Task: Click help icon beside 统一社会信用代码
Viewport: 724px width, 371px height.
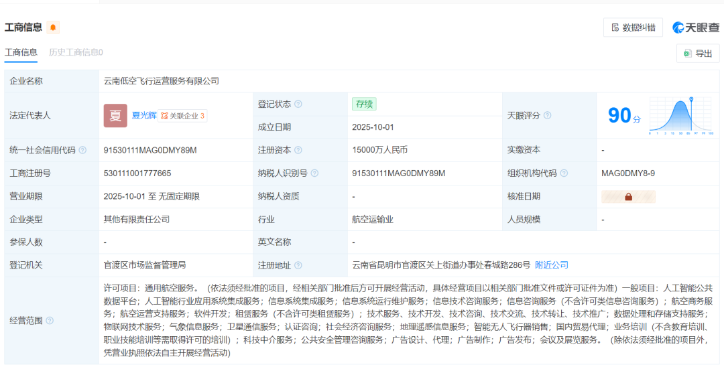Action: [x=82, y=151]
